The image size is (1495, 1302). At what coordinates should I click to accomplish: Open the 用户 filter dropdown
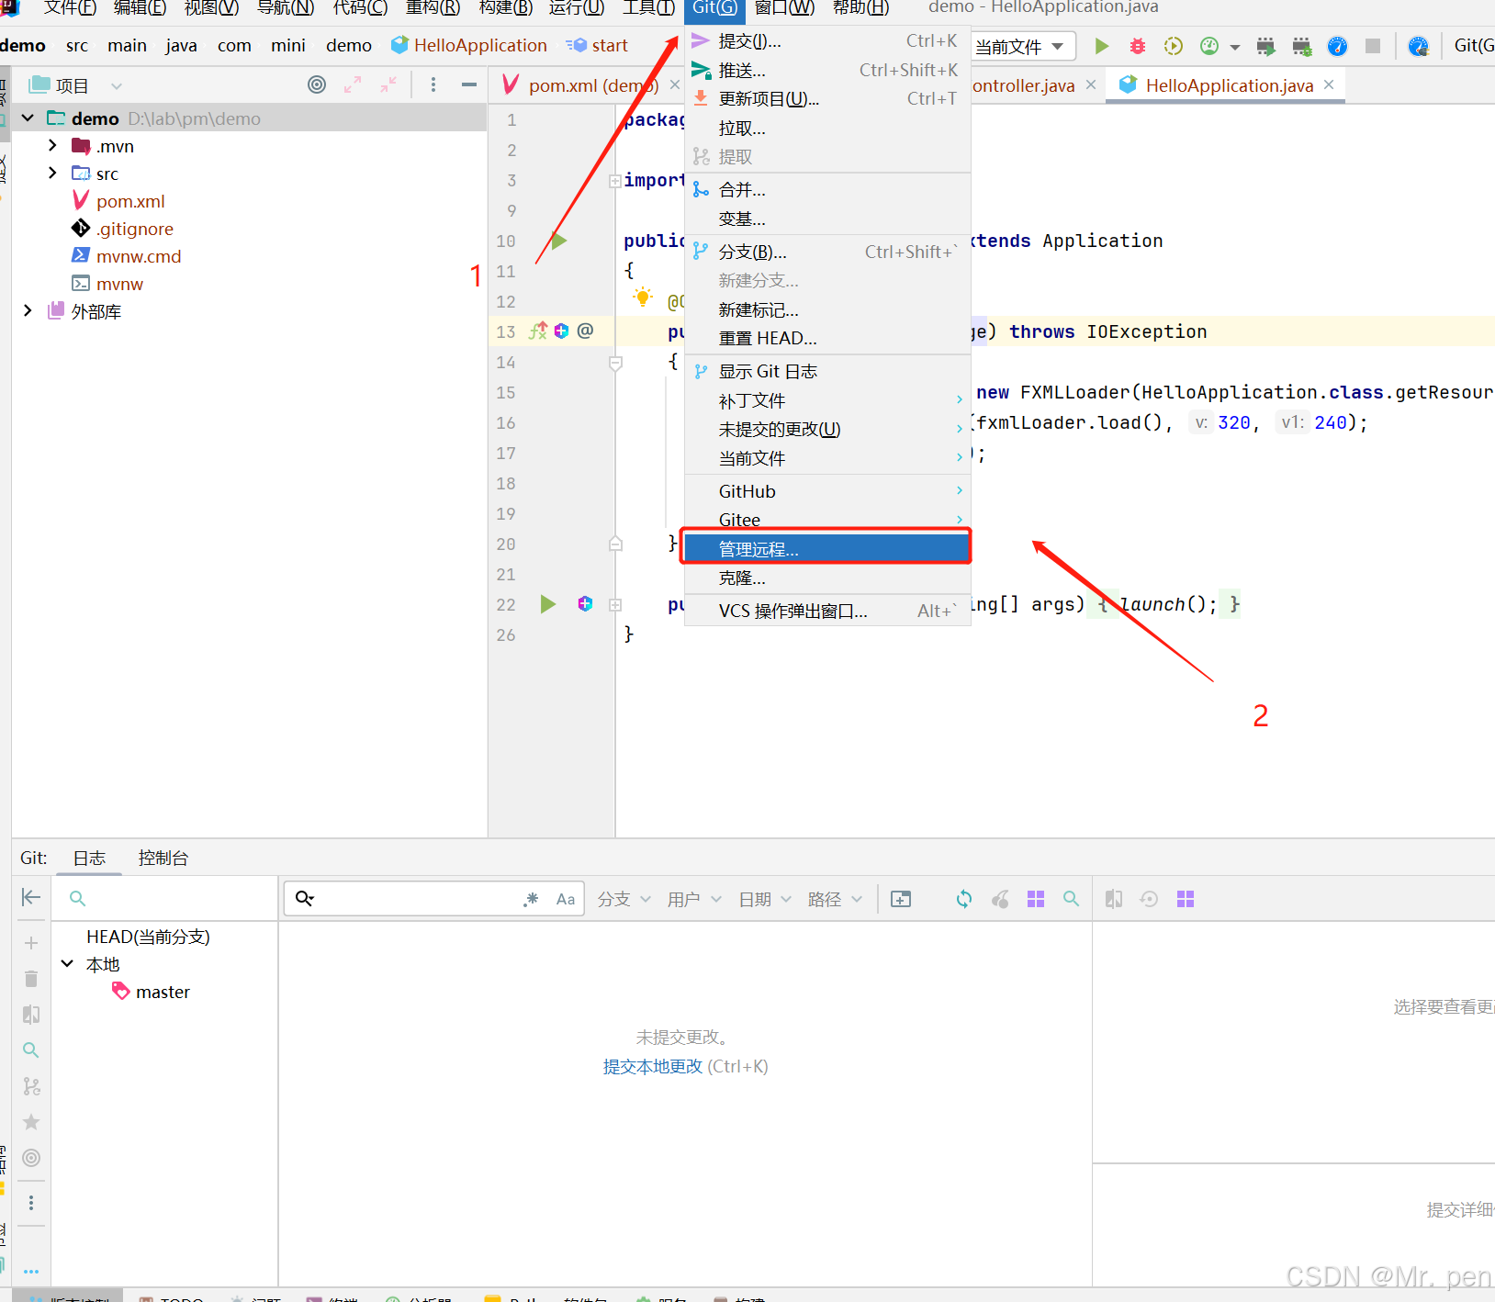[693, 899]
